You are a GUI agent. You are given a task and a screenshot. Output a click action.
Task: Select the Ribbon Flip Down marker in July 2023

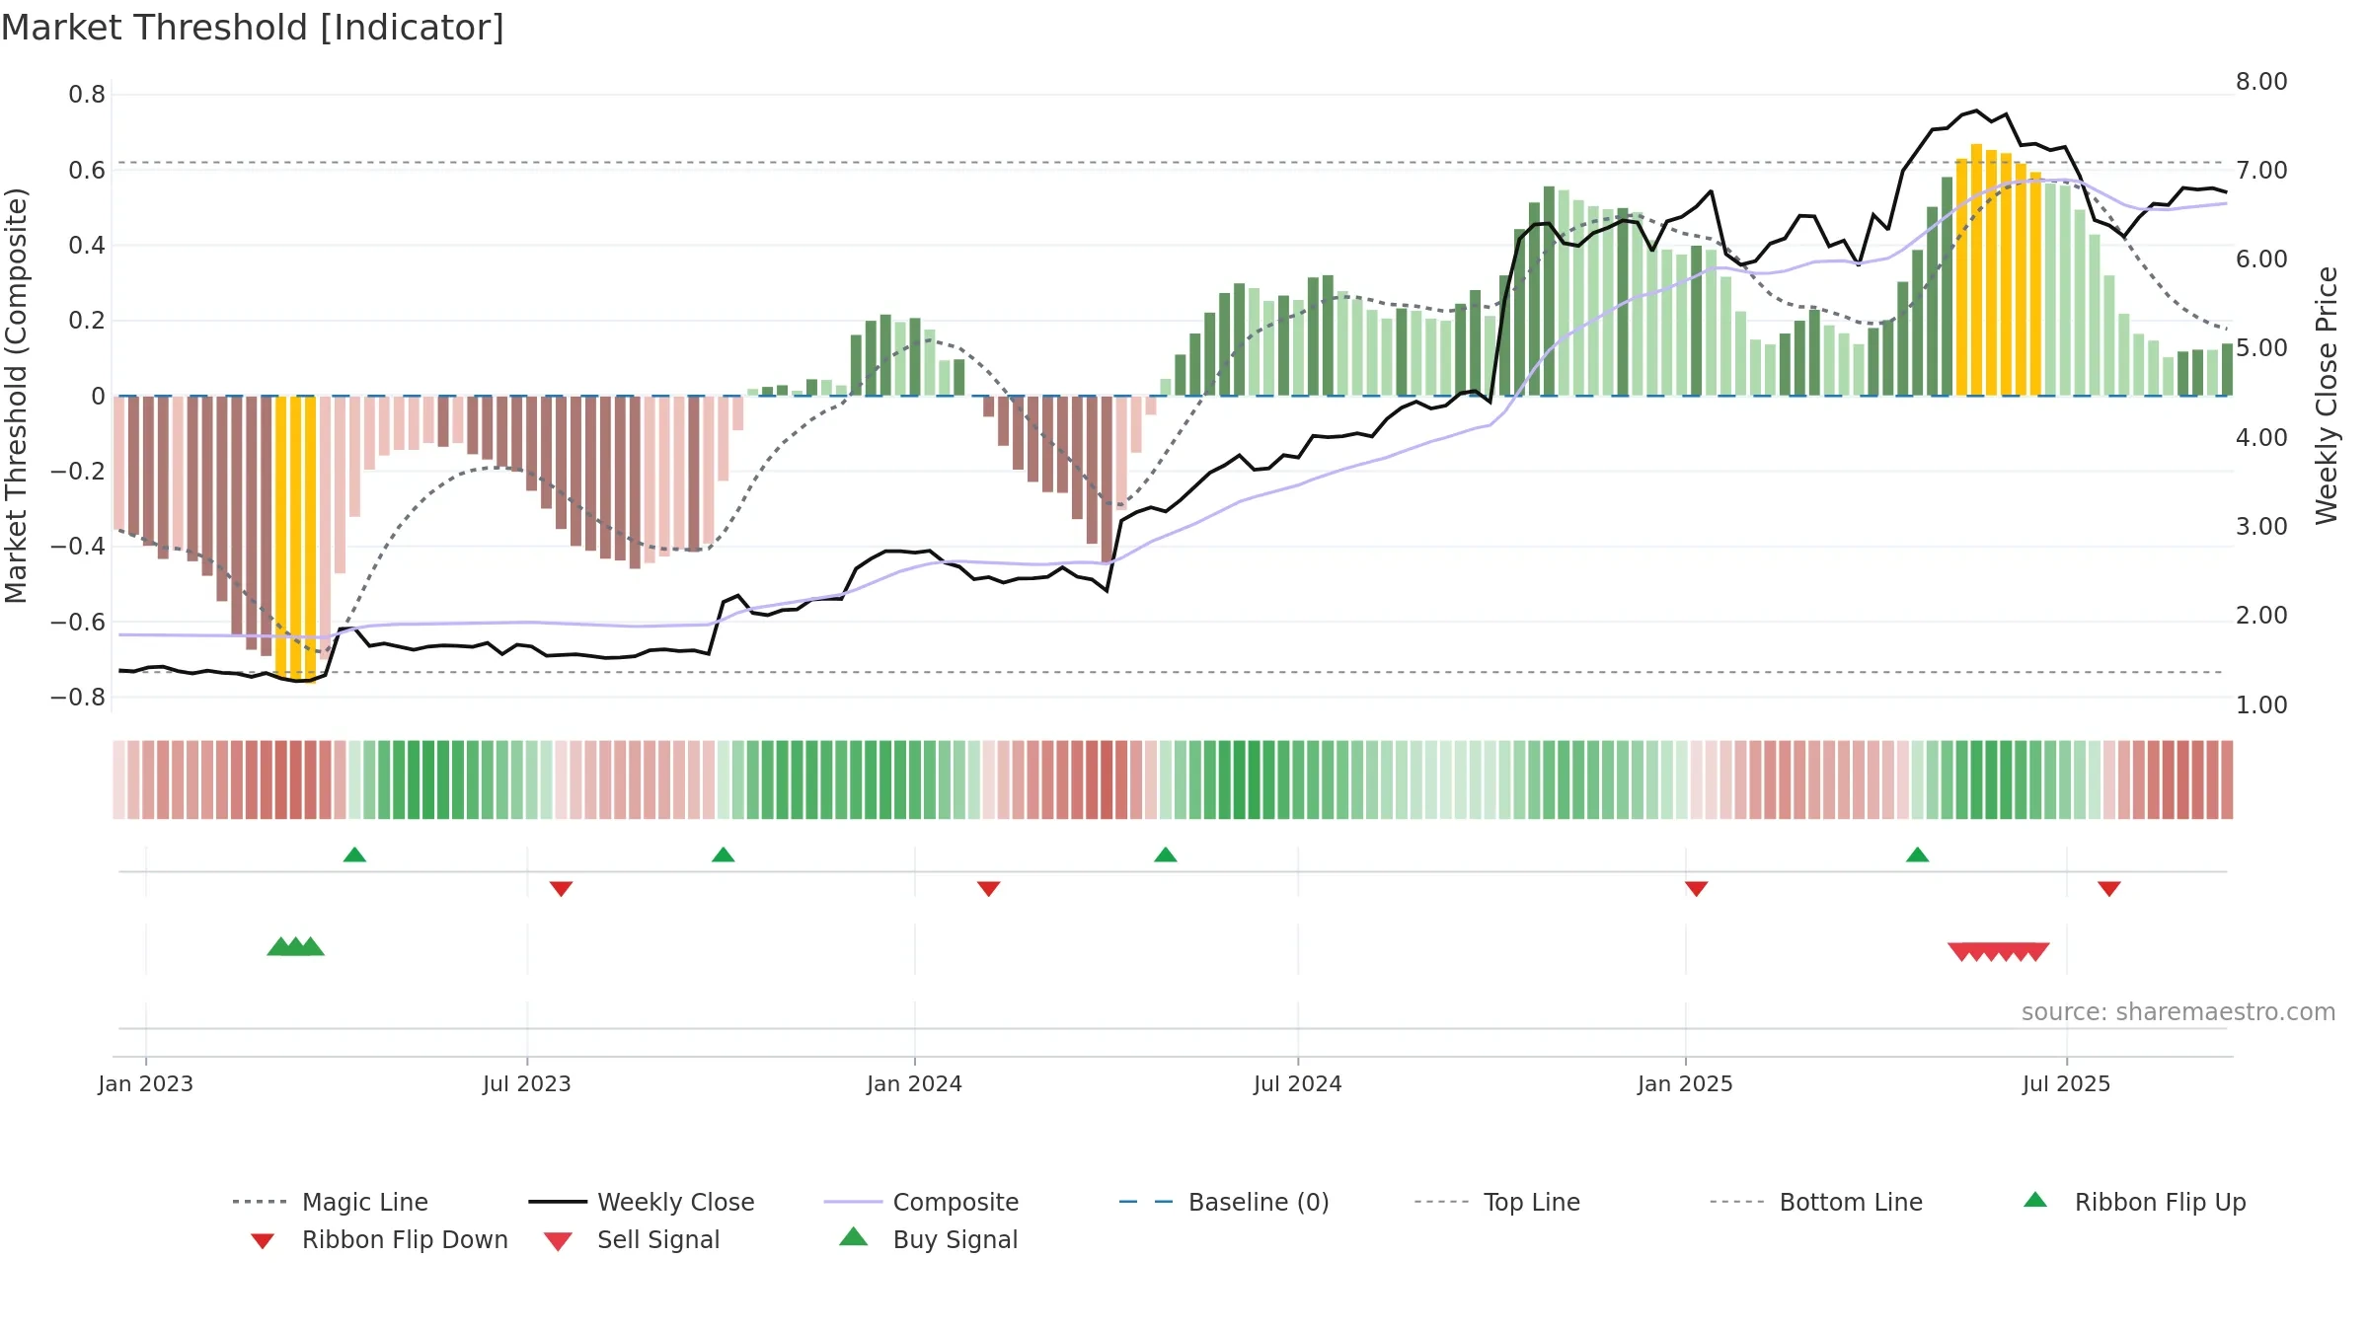[x=561, y=889]
